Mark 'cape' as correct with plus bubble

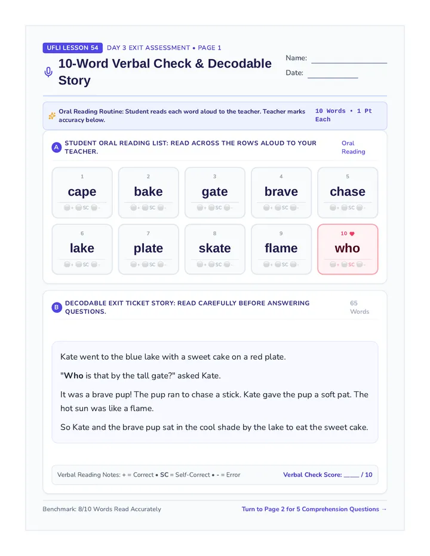(x=67, y=208)
